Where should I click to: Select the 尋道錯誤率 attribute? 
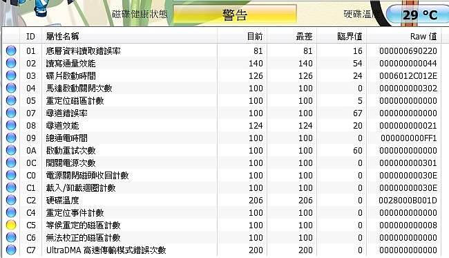66,113
